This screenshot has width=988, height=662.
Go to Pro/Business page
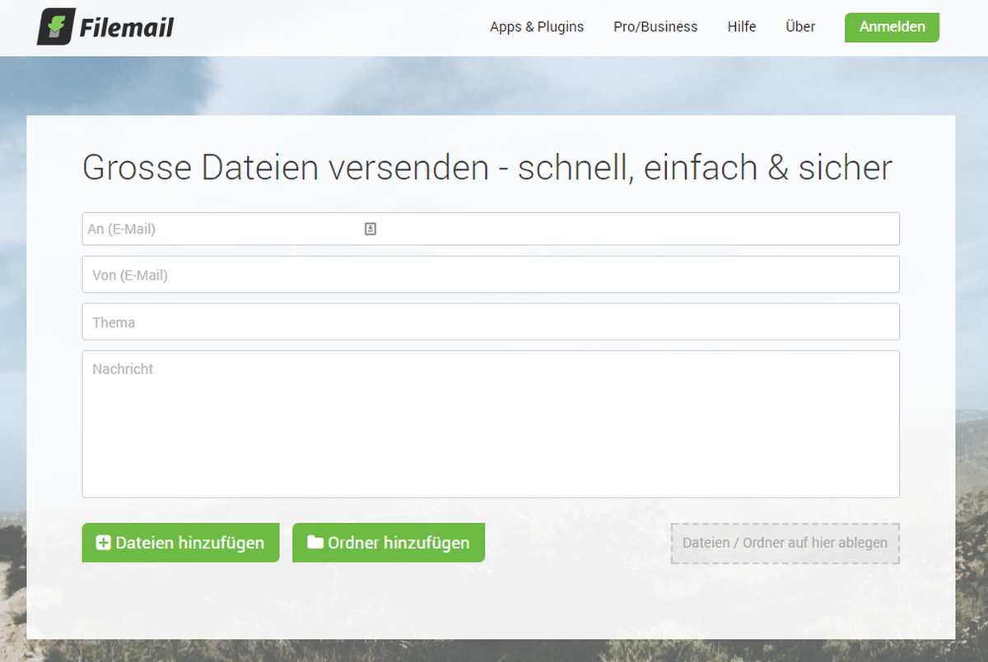[x=655, y=27]
